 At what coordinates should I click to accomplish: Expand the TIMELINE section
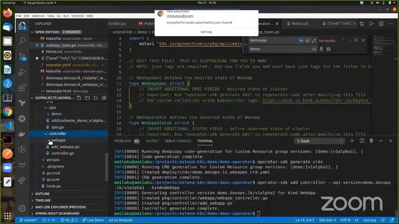tap(32, 200)
